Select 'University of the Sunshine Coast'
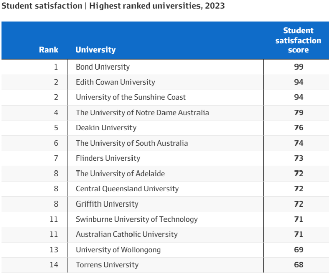This screenshot has height=273, width=330. tap(130, 97)
